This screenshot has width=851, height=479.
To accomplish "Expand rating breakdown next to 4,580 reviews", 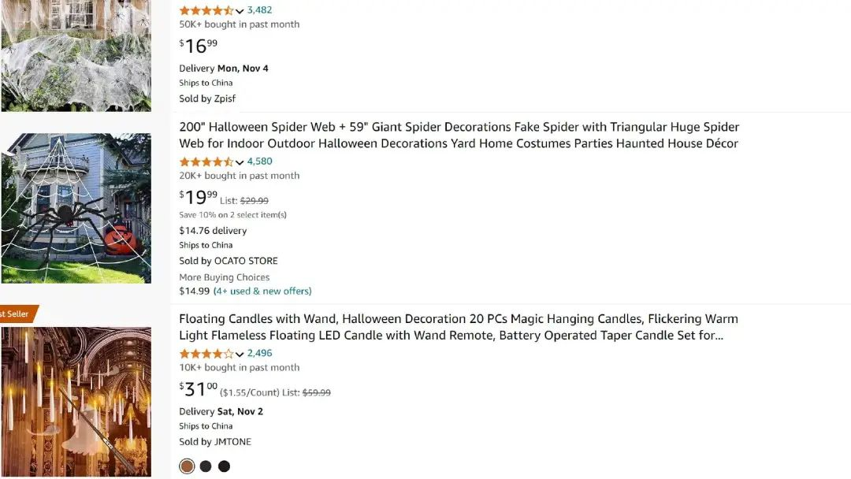I will [x=240, y=162].
